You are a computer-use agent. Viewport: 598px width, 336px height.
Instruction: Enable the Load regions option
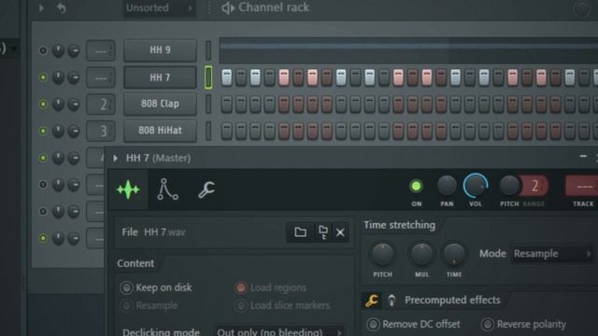pyautogui.click(x=271, y=287)
